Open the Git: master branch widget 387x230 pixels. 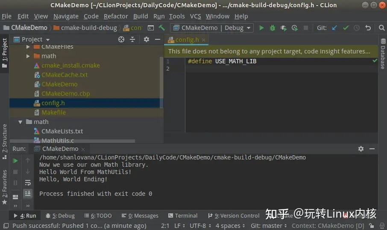(x=269, y=226)
